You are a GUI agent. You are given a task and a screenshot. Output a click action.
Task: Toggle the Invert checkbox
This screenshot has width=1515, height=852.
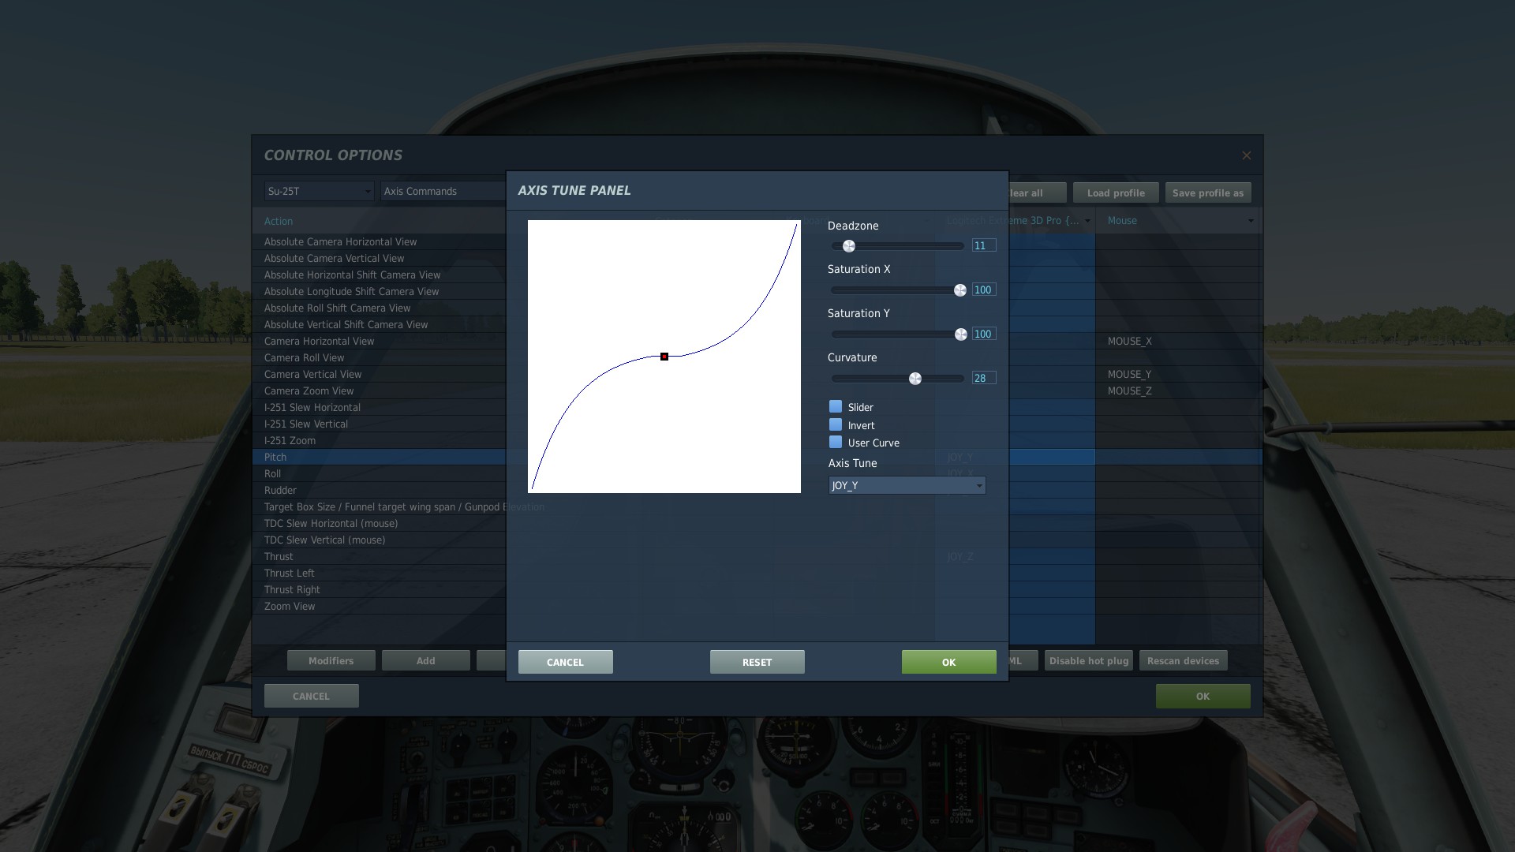[x=836, y=424]
